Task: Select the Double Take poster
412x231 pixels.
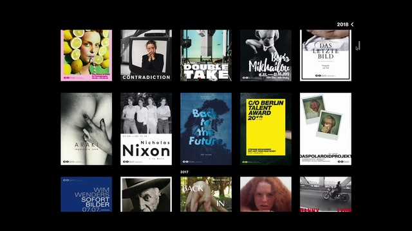Action: pyautogui.click(x=206, y=55)
